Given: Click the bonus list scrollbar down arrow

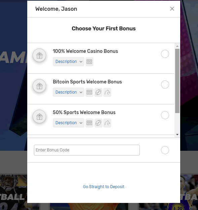Looking at the screenshot, I should click(x=177, y=135).
